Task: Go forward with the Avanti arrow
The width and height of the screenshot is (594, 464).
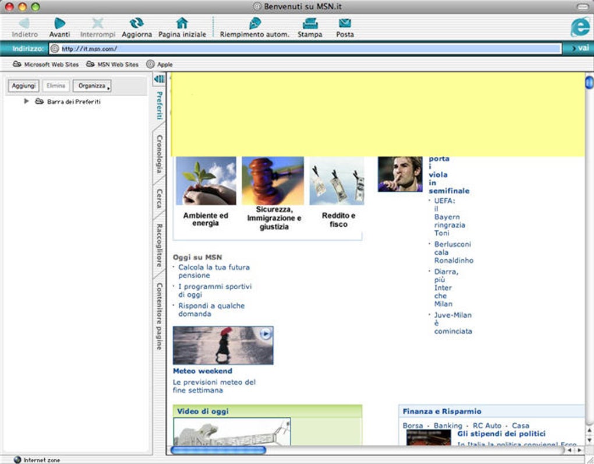Action: click(59, 23)
